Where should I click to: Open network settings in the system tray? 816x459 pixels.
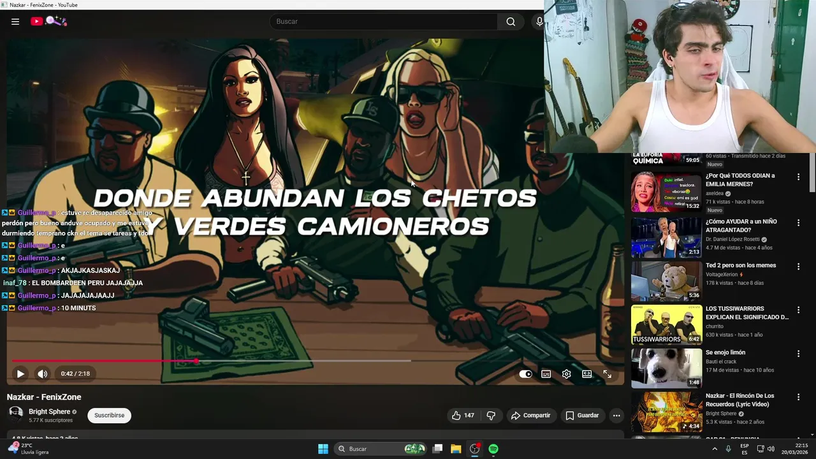click(759, 449)
